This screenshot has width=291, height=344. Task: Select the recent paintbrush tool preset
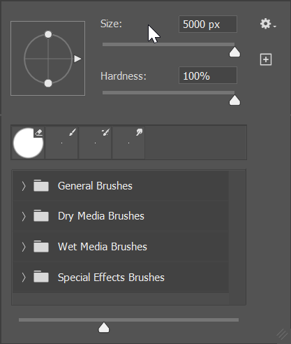[61, 143]
